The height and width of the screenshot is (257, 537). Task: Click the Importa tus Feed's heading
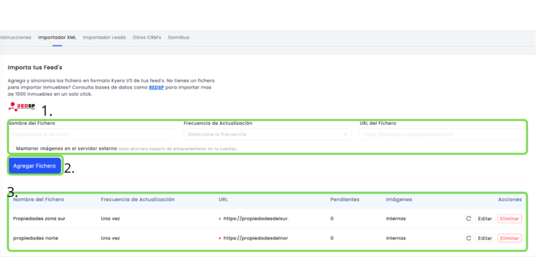pyautogui.click(x=35, y=68)
